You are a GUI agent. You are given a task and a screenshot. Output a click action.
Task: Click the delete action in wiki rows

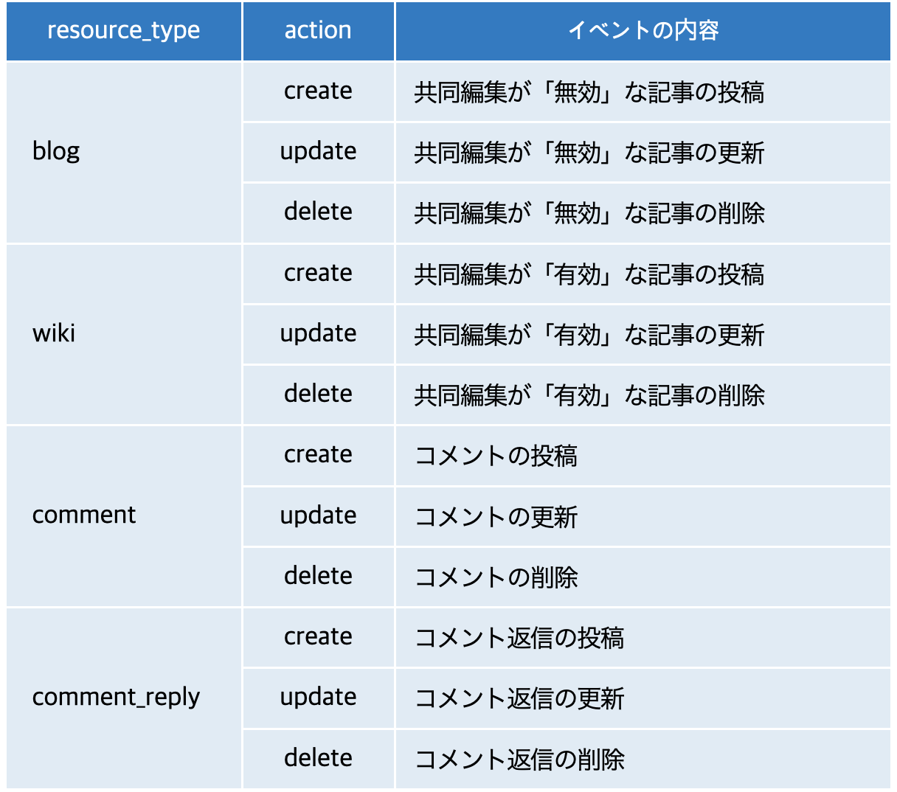(x=318, y=395)
